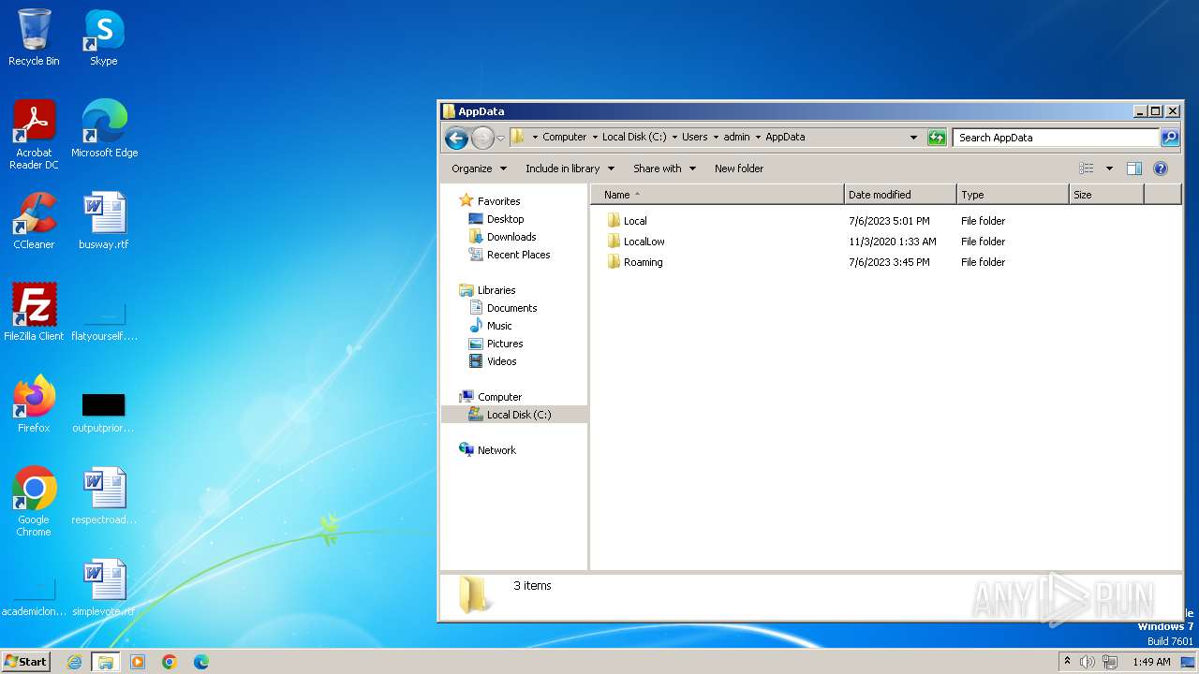Select the busway.rtf desktop file

coord(104,221)
